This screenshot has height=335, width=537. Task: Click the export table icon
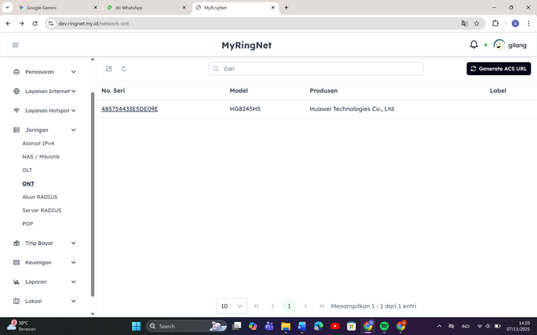pyautogui.click(x=109, y=69)
